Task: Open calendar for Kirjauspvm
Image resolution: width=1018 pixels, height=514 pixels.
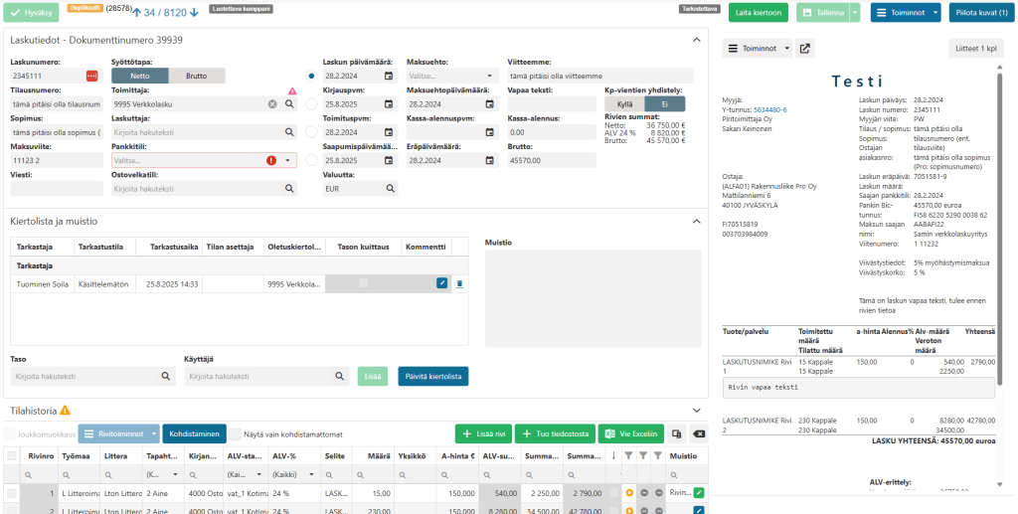Action: click(x=389, y=103)
